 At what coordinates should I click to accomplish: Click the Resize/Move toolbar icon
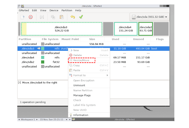(x=42, y=17)
